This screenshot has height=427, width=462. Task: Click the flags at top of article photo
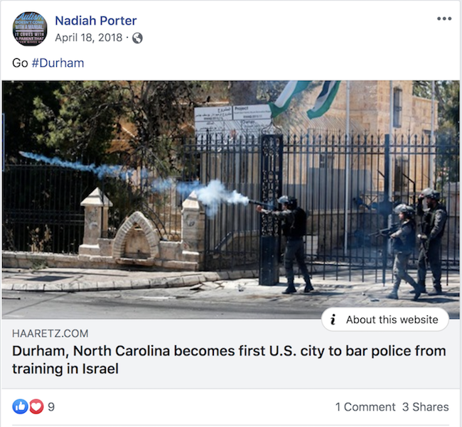tap(304, 99)
